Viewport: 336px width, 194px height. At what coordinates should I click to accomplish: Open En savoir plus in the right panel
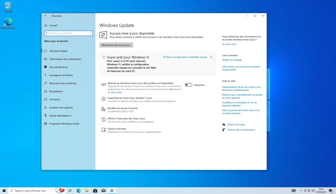[x=229, y=44]
